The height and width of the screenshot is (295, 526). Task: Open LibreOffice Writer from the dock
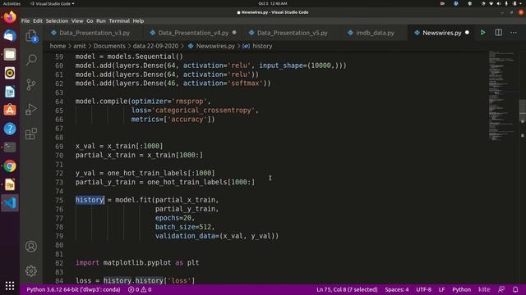pos(10,91)
